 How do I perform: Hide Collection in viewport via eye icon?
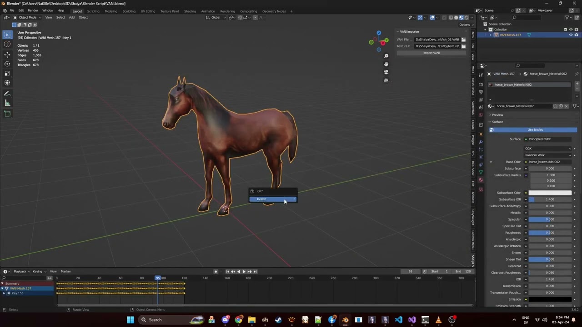pyautogui.click(x=571, y=30)
